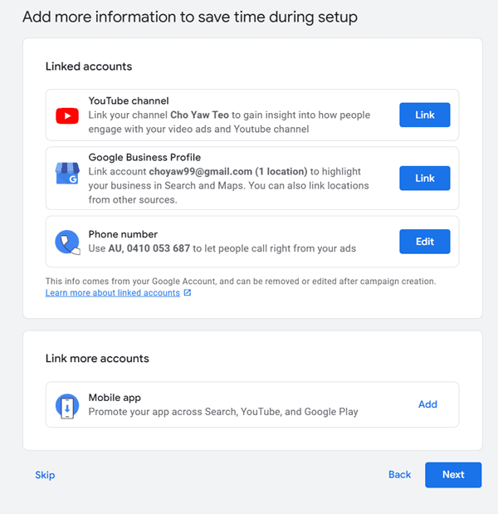Click the external link icon beside Learn more
The image size is (498, 514).
(188, 293)
